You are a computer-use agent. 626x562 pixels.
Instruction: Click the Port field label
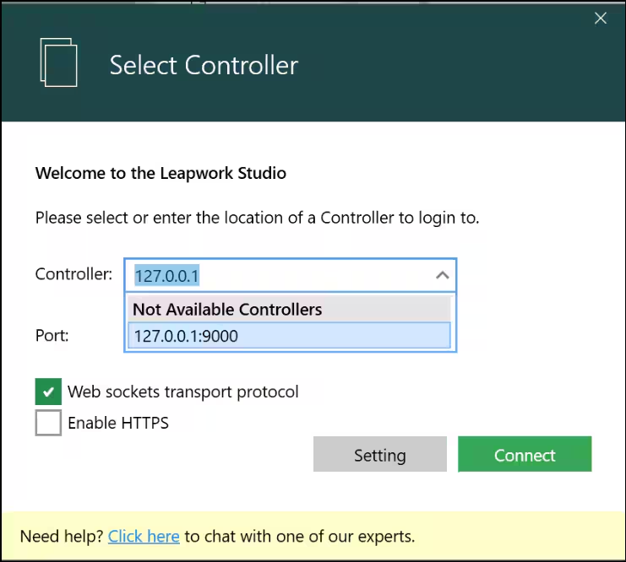[52, 335]
